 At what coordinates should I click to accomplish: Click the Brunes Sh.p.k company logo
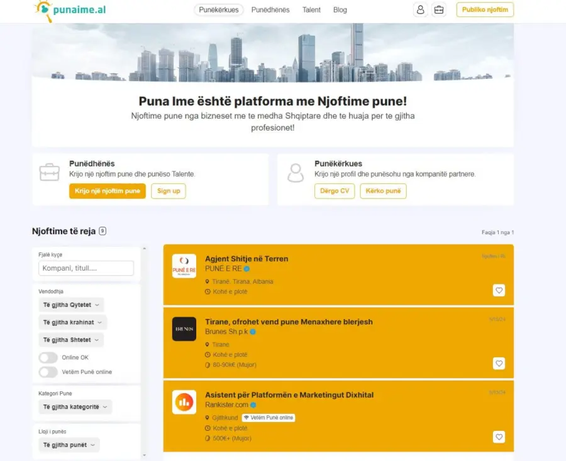184,328
